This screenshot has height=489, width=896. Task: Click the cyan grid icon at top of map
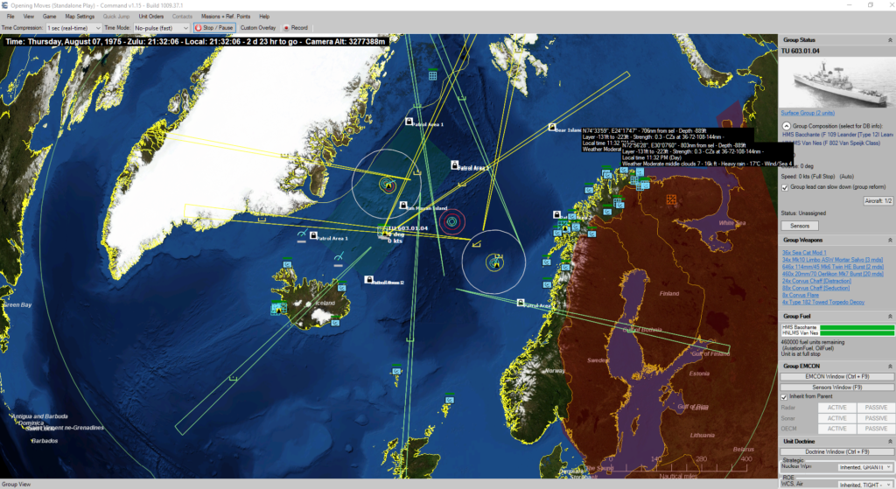pos(432,76)
